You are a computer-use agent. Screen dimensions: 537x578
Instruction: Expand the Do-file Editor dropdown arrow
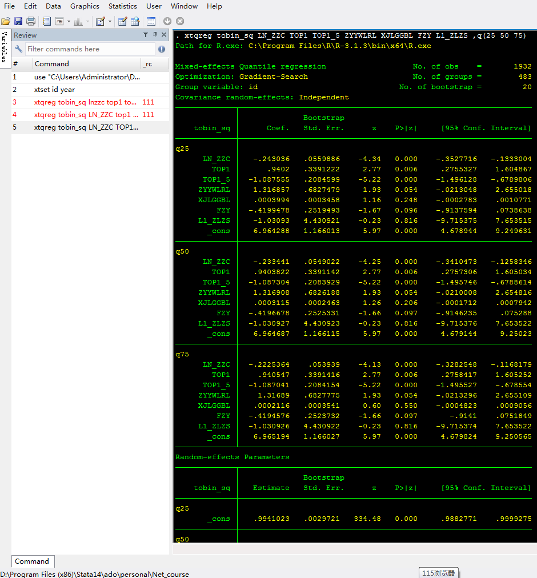coord(110,22)
